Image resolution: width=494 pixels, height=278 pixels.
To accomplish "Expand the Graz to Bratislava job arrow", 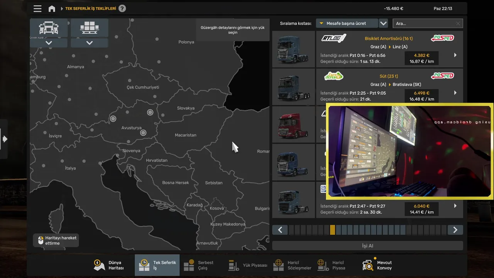I will pos(455,93).
